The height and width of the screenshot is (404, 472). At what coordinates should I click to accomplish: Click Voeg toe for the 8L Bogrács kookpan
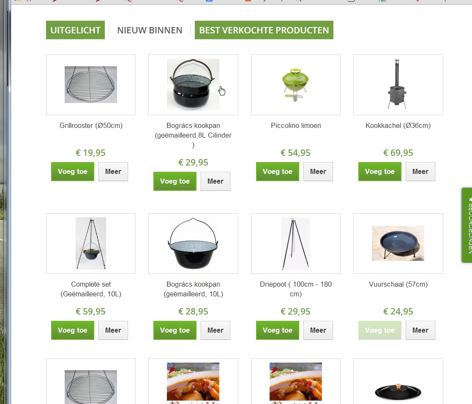tap(175, 181)
